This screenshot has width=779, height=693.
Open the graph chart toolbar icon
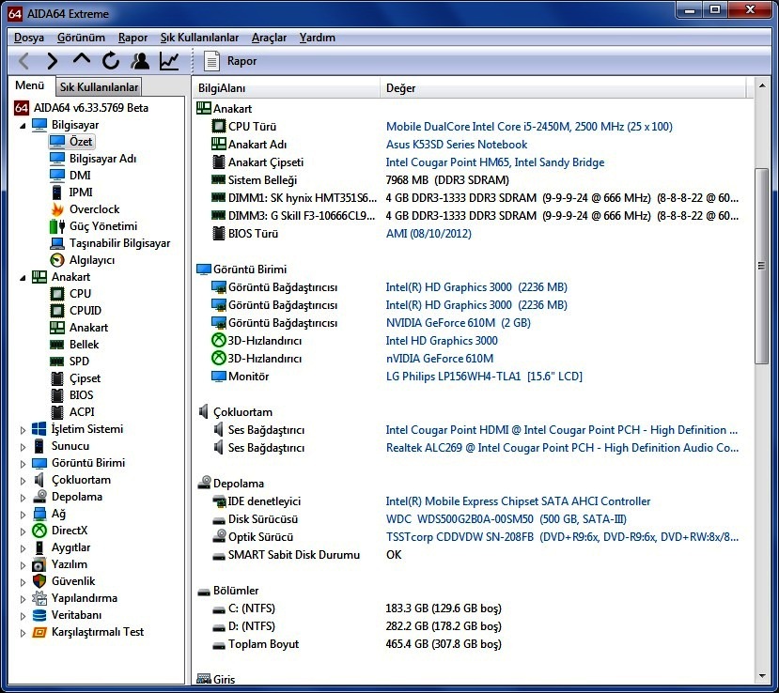click(x=169, y=60)
